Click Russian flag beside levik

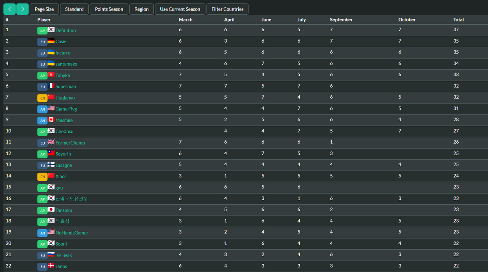click(x=51, y=255)
